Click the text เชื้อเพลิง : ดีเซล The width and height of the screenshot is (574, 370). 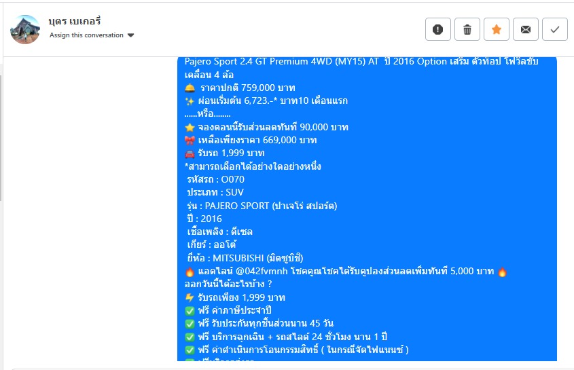tap(219, 232)
